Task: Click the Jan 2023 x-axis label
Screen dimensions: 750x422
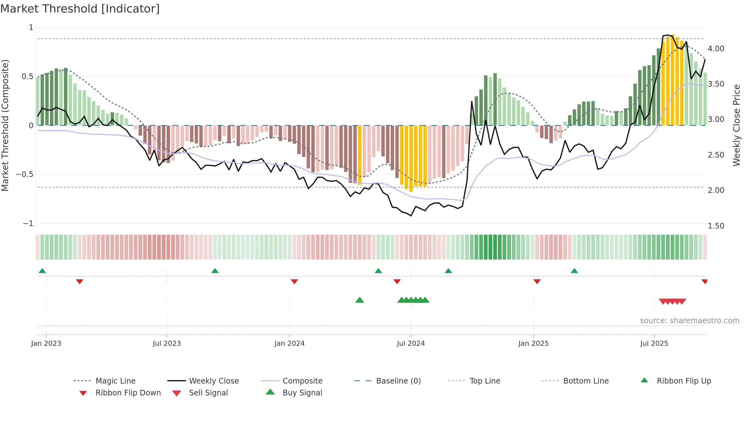Action: (46, 343)
